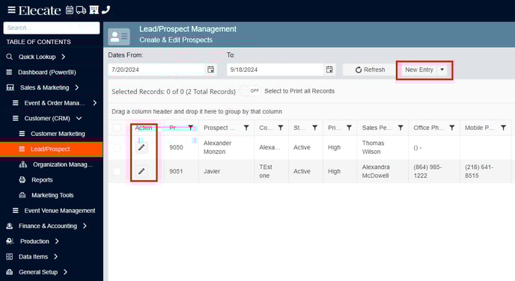
Task: Click the Refresh button
Action: [370, 70]
